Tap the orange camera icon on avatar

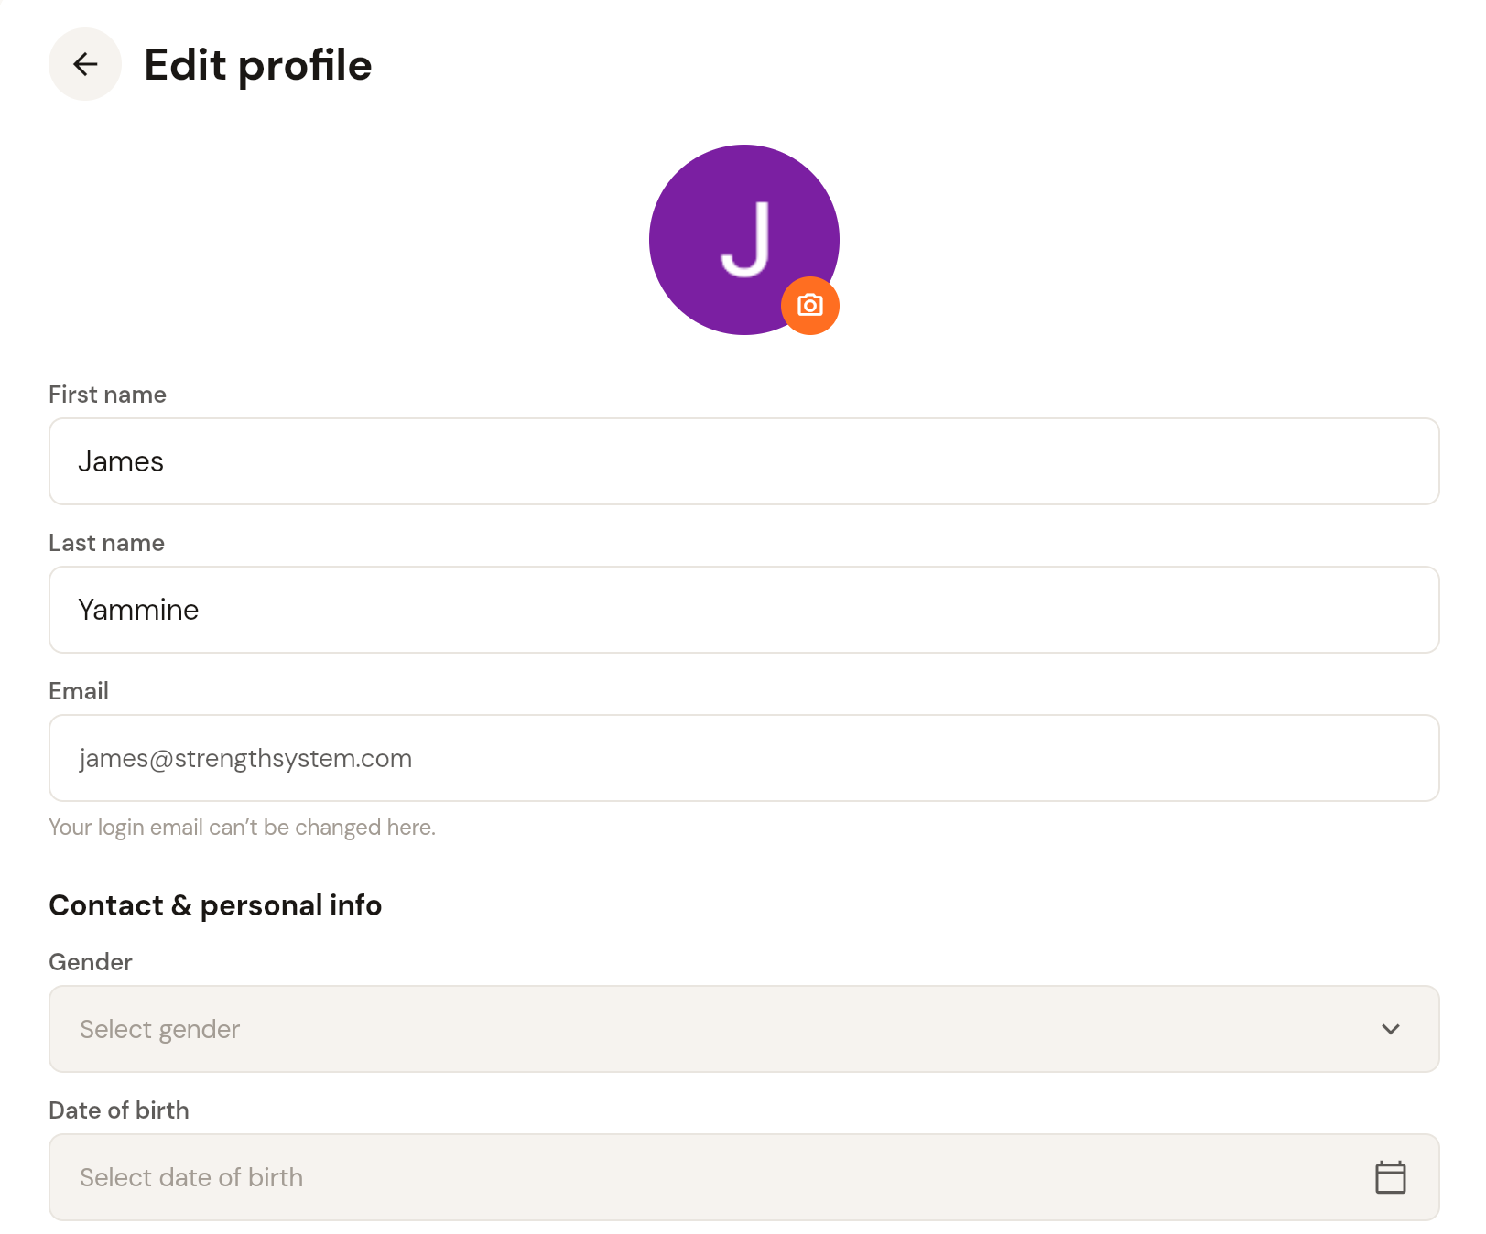pos(810,306)
